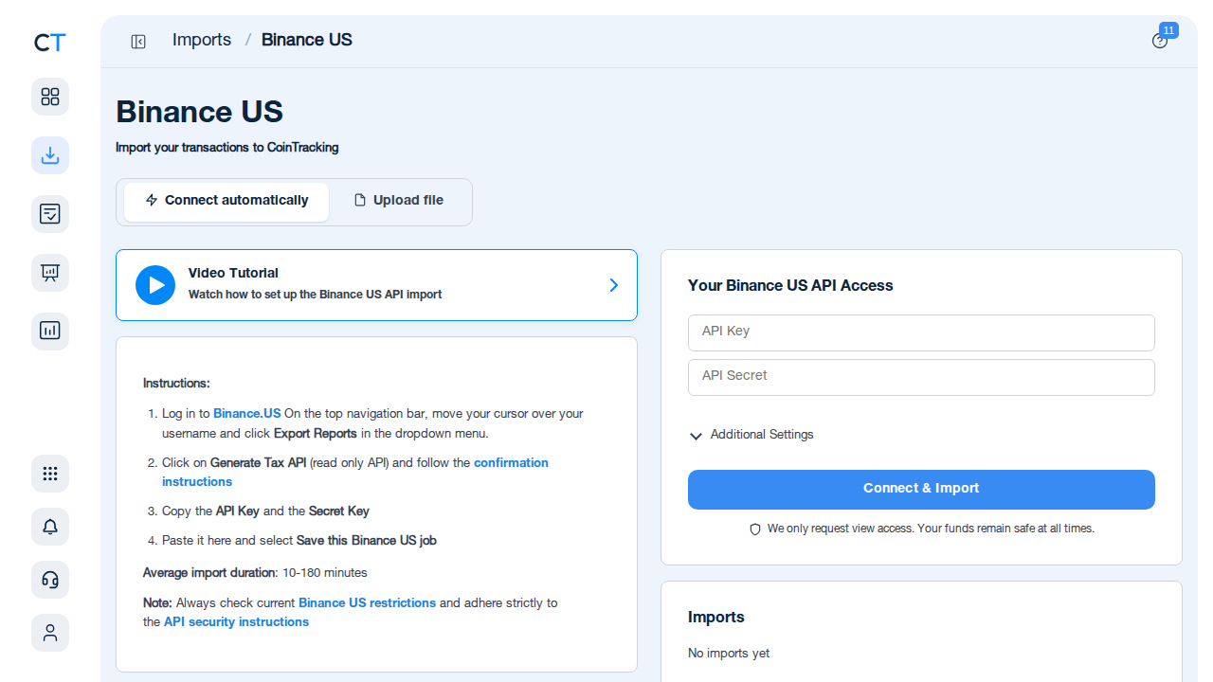Switch to the Upload file tab
The image size is (1213, 682).
(x=399, y=201)
